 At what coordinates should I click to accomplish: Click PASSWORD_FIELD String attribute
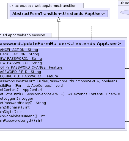pyautogui.click(x=21, y=72)
